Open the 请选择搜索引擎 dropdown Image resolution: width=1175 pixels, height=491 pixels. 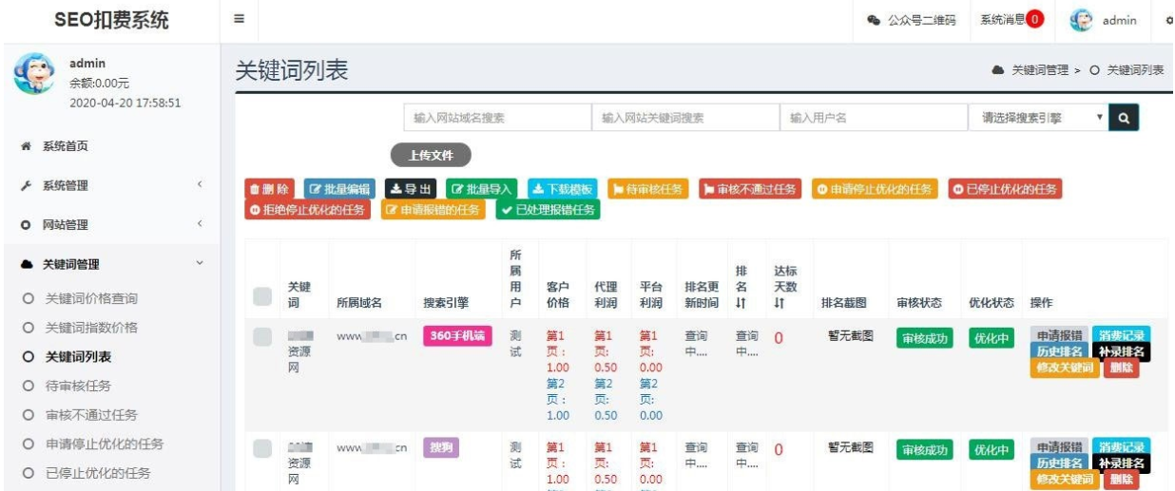(x=1040, y=118)
